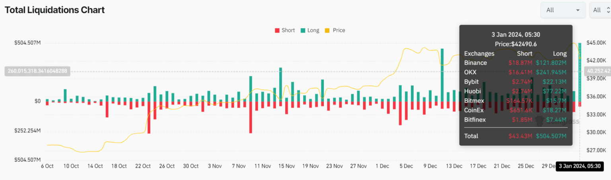This screenshot has height=180, width=611.
Task: Click the yellow Price legend square
Action: tap(327, 31)
